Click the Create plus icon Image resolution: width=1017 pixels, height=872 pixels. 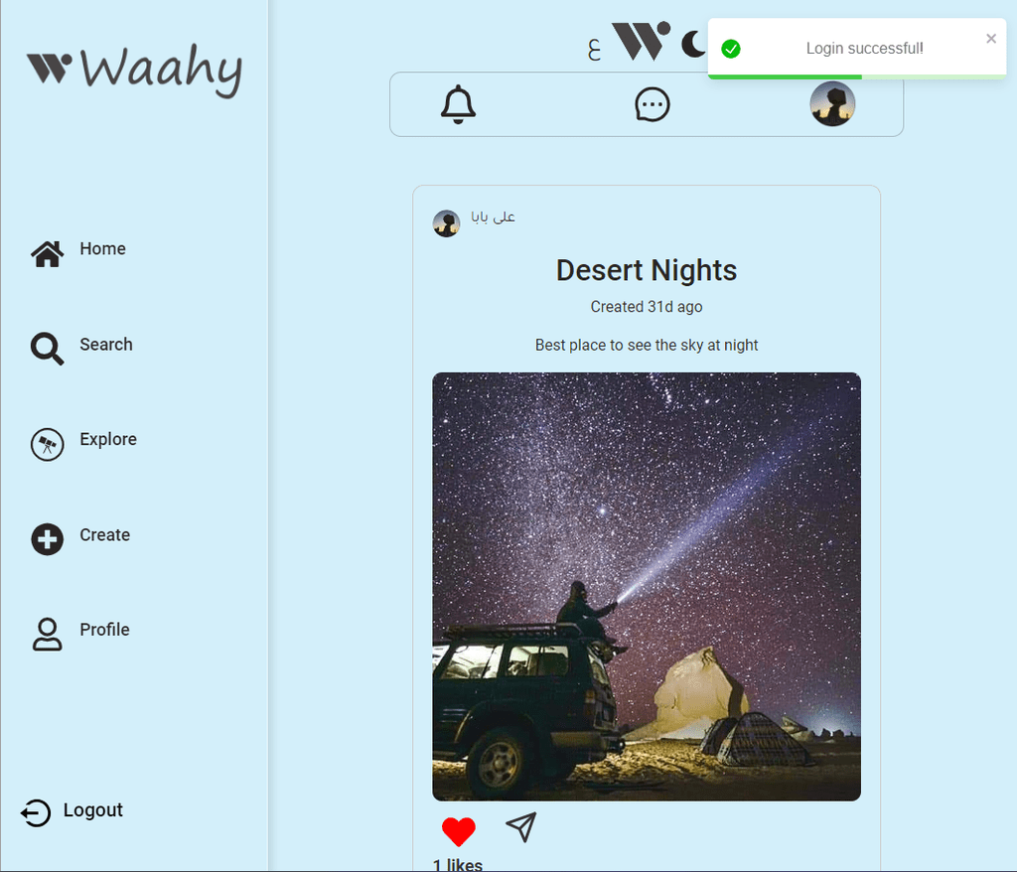(48, 539)
